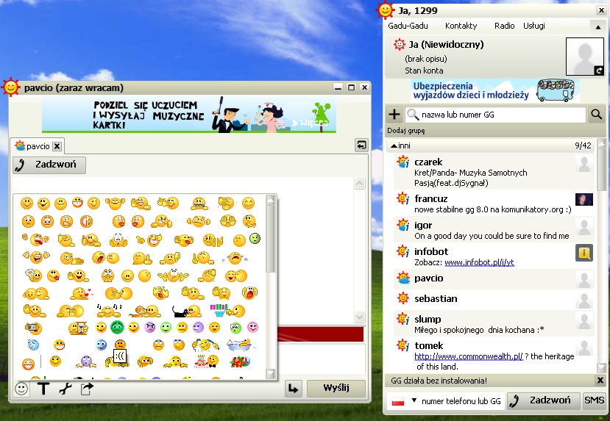The image size is (610, 421).
Task: Call pavcio with the Zadzwoń button in chat window
Action: click(x=49, y=165)
